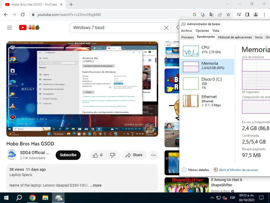Screen dimensions: 270x203
Task: Click Chrome icon in taskbar
Action: pos(32,198)
